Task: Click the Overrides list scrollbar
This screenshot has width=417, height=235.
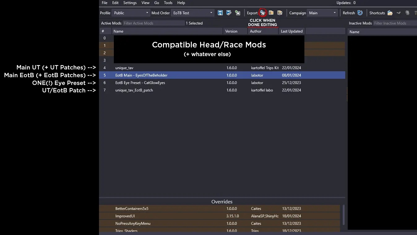Action: click(343, 215)
